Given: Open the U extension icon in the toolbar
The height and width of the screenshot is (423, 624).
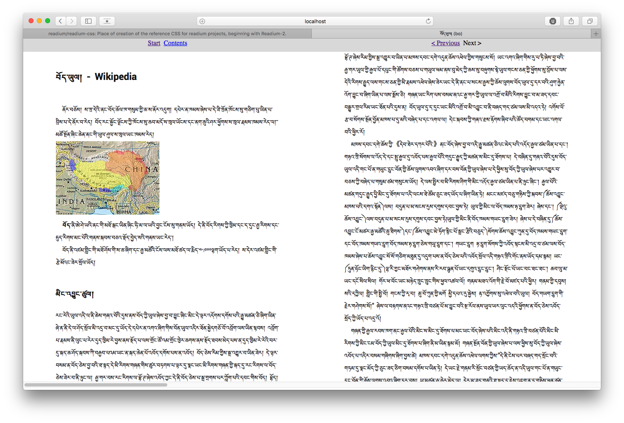Looking at the screenshot, I should [x=552, y=21].
